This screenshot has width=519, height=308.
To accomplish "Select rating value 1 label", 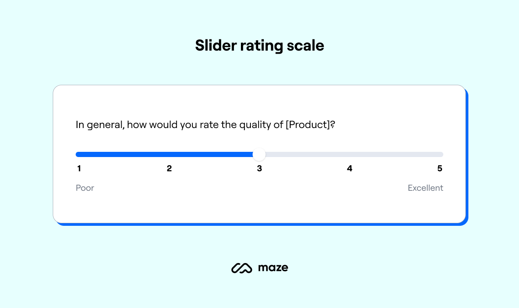I will [x=79, y=169].
